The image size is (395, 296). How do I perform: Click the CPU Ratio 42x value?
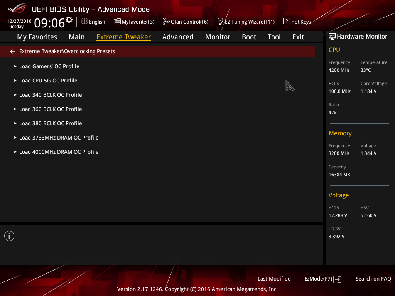click(x=333, y=113)
